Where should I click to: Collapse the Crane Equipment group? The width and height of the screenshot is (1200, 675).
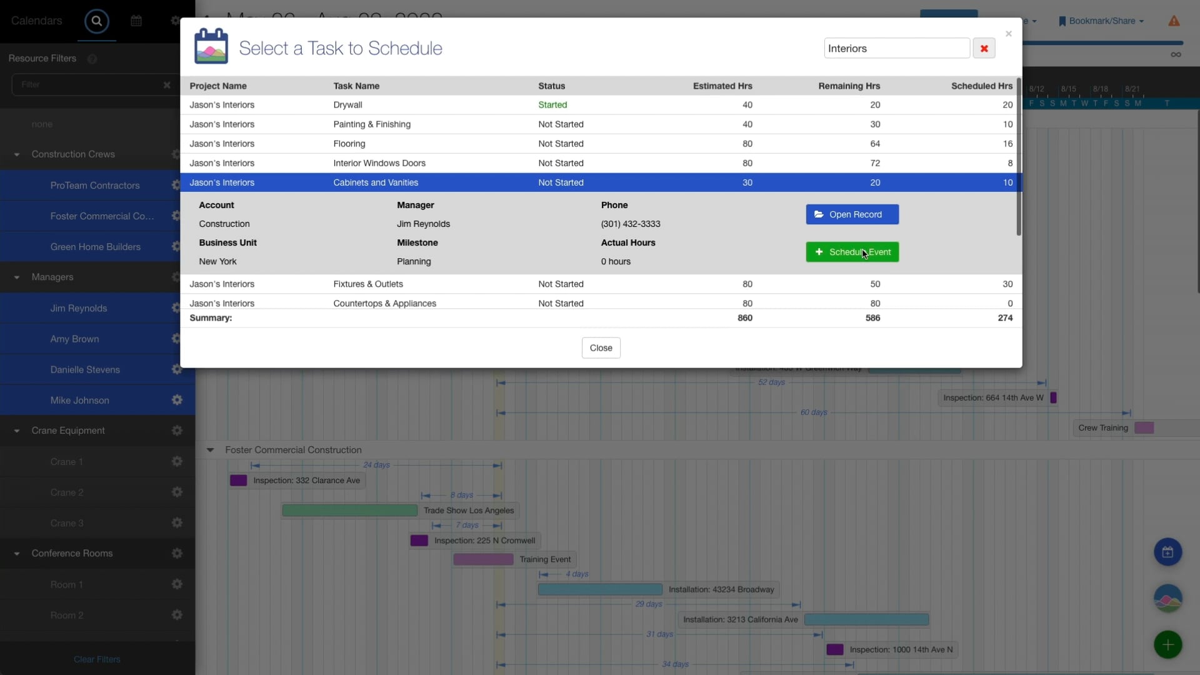[x=17, y=431]
